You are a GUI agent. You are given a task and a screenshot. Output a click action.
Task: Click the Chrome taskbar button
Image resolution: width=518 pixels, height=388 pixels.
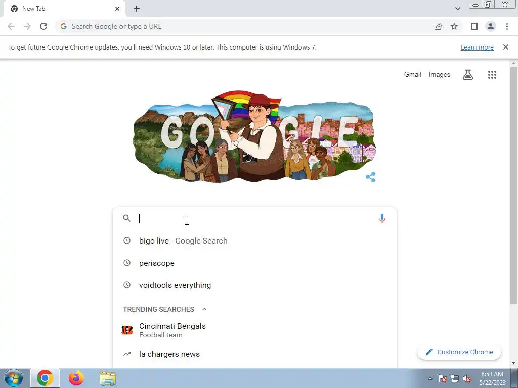coord(45,378)
